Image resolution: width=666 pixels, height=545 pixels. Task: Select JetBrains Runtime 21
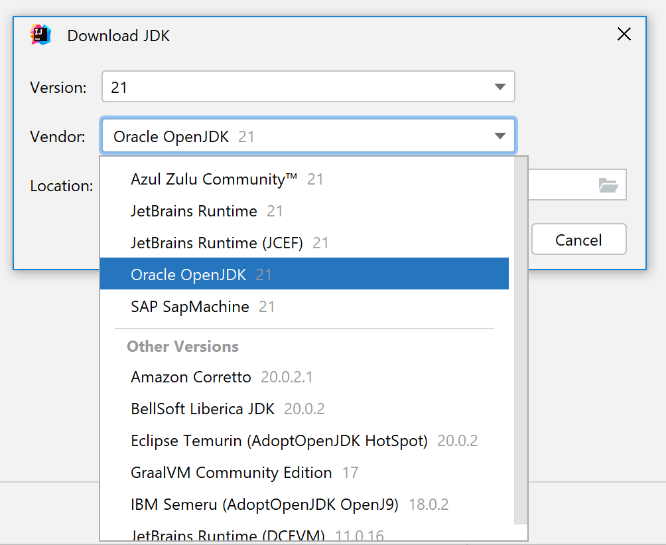click(x=304, y=211)
